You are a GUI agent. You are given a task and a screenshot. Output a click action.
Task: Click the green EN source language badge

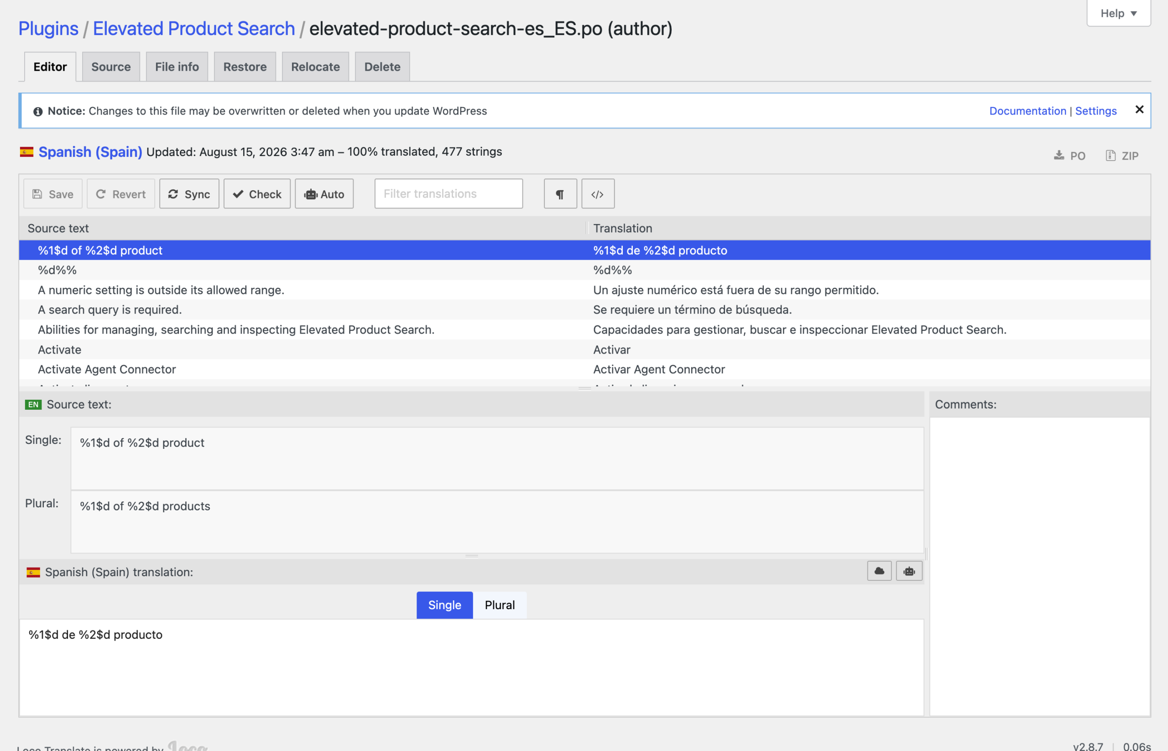point(33,405)
